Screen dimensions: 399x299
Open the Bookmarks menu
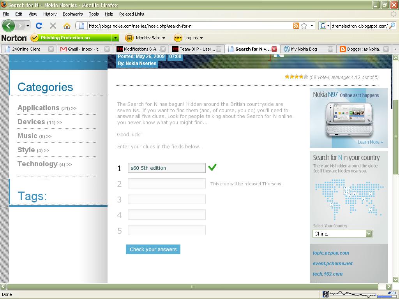tap(73, 14)
